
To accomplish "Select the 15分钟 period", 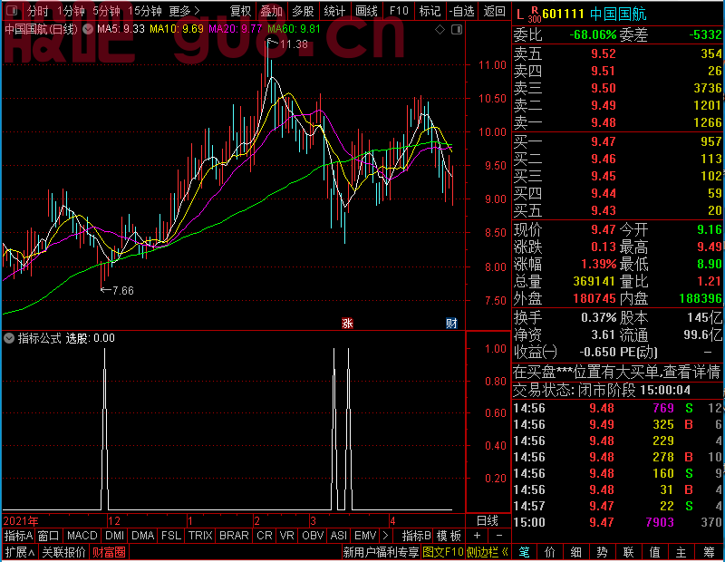I will (145, 11).
